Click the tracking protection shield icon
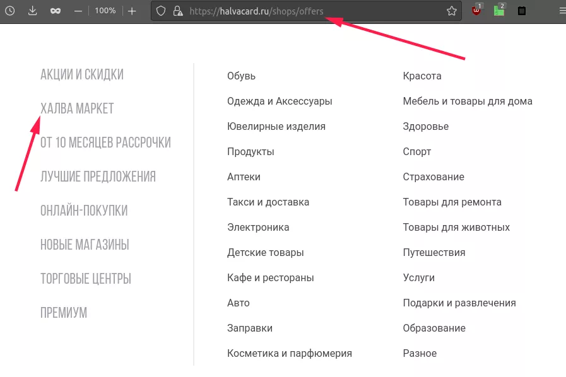Viewport: 566px width, 377px height. point(161,11)
